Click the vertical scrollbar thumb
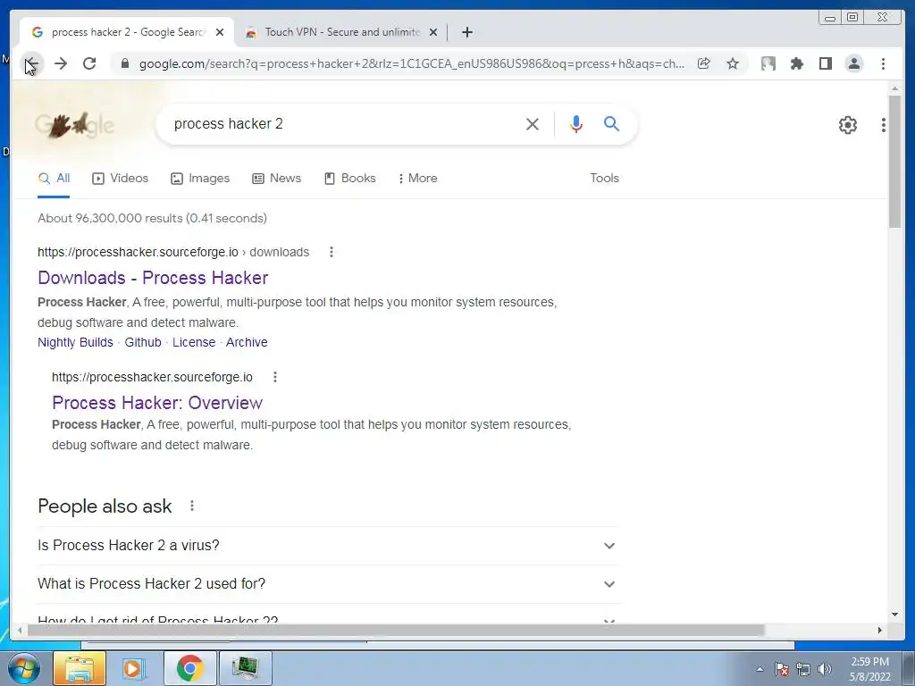The image size is (915, 686). tap(894, 162)
